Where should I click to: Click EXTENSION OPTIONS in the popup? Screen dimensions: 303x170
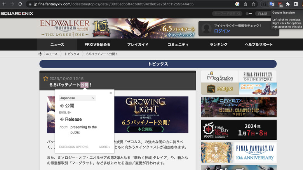(74, 147)
